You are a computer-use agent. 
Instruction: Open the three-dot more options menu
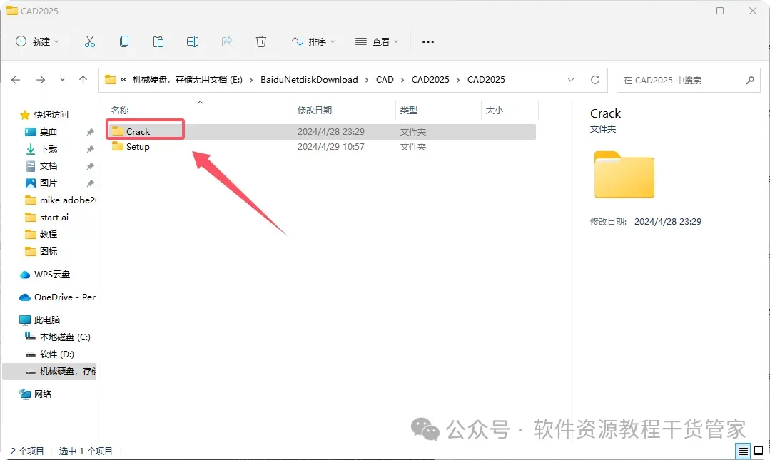click(x=427, y=42)
